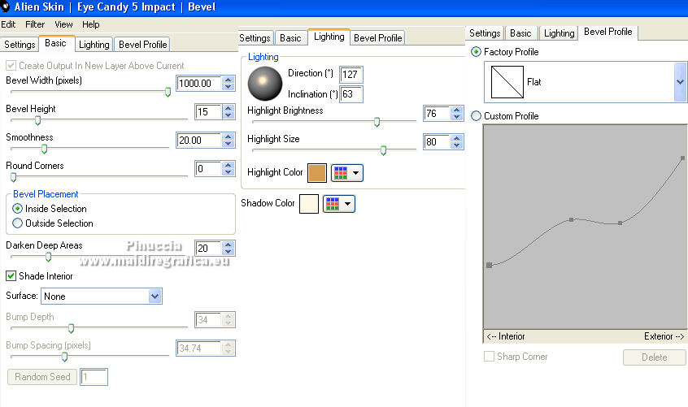Select Bevel Profile tab in right panel
The image size is (688, 407).
[x=608, y=32]
